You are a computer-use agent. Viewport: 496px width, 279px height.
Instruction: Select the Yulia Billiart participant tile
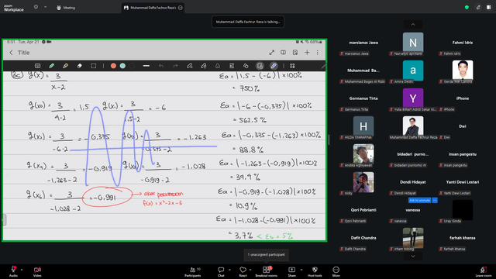coord(413,98)
